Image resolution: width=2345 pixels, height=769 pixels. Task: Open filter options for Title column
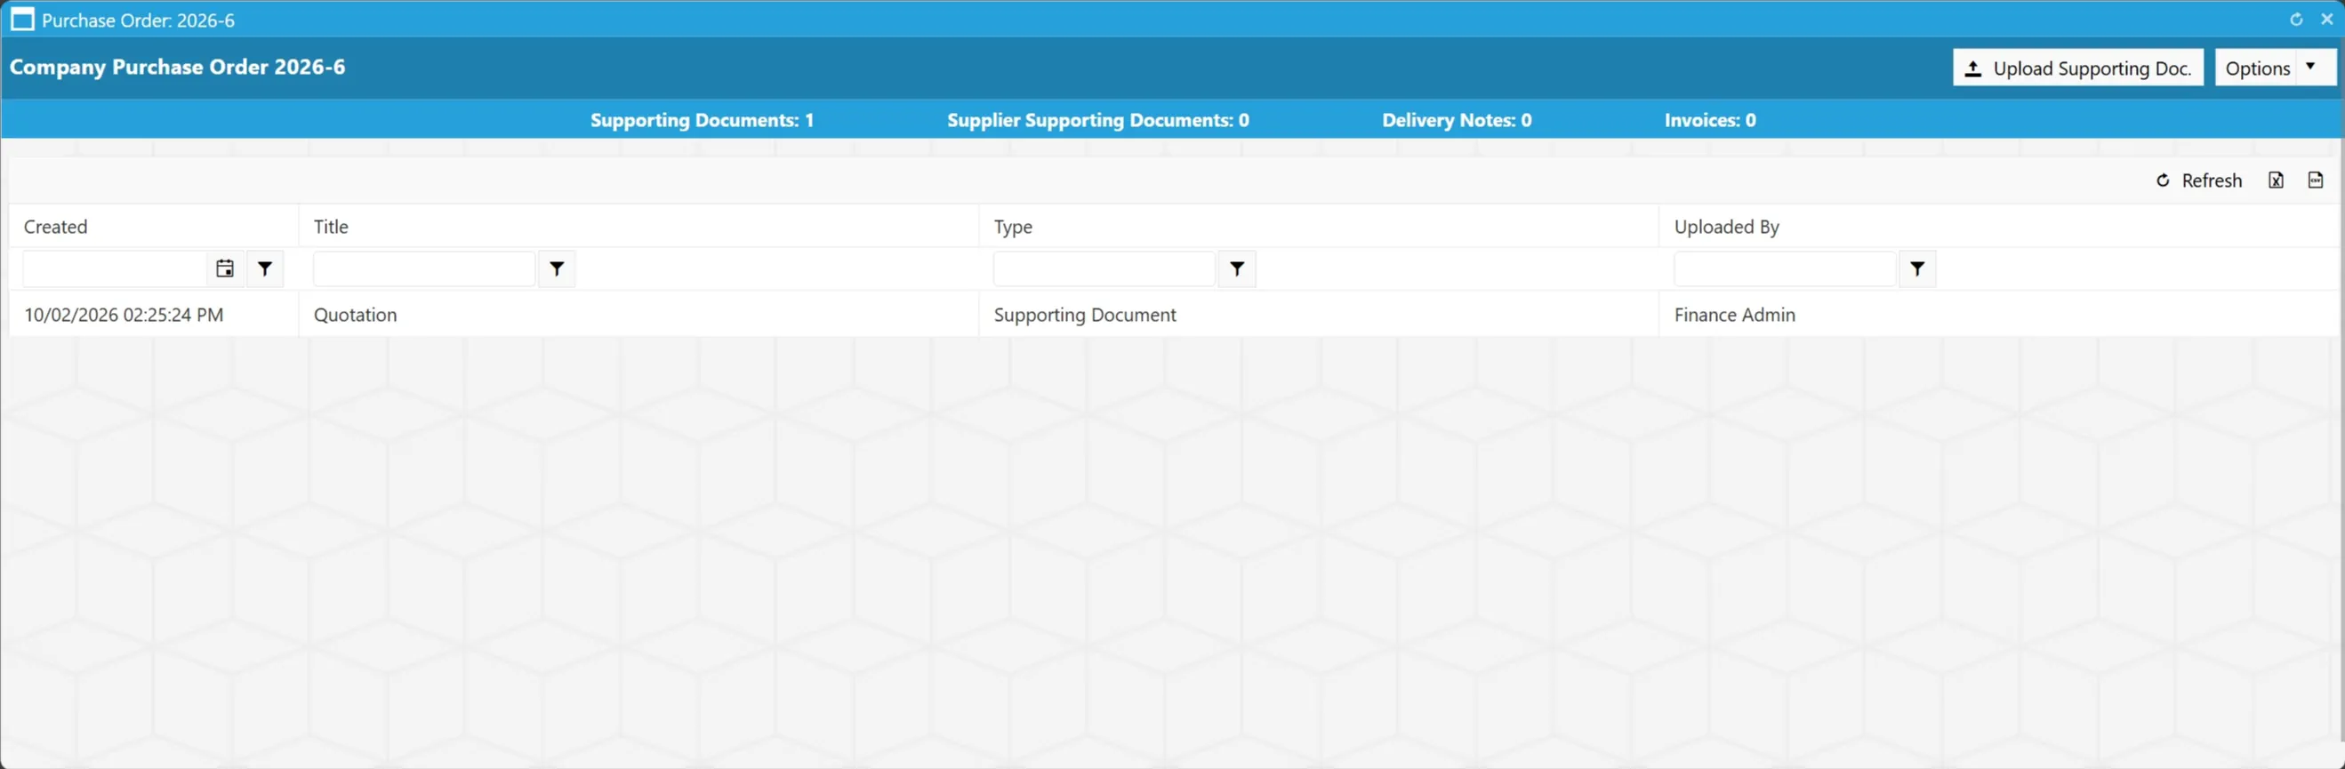tap(557, 268)
